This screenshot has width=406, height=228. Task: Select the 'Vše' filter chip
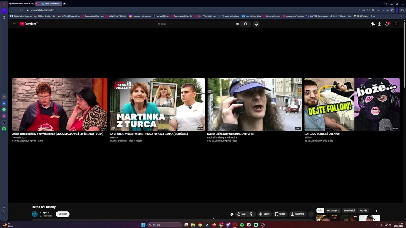tap(320, 211)
